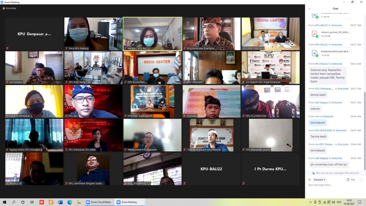Switch to Zoom Cloud Meetings taskbar window
Viewport: 366px width, 206px height.
point(99,202)
